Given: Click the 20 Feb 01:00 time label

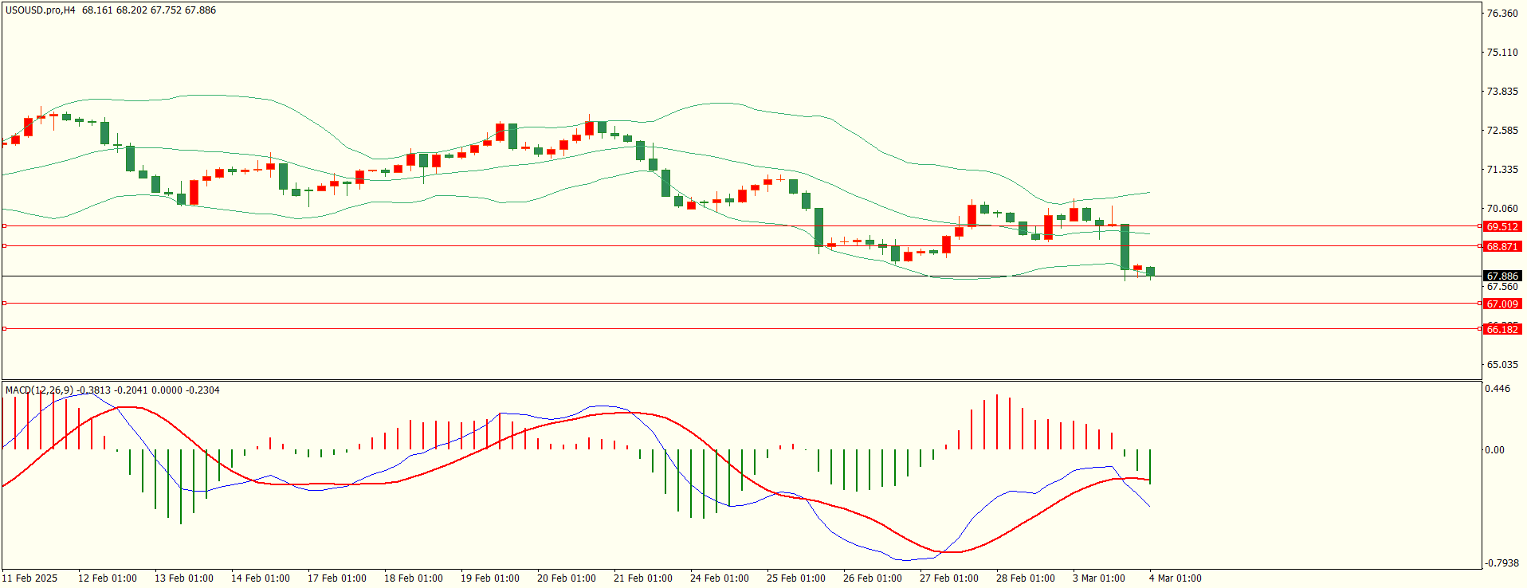Looking at the screenshot, I should tap(567, 578).
